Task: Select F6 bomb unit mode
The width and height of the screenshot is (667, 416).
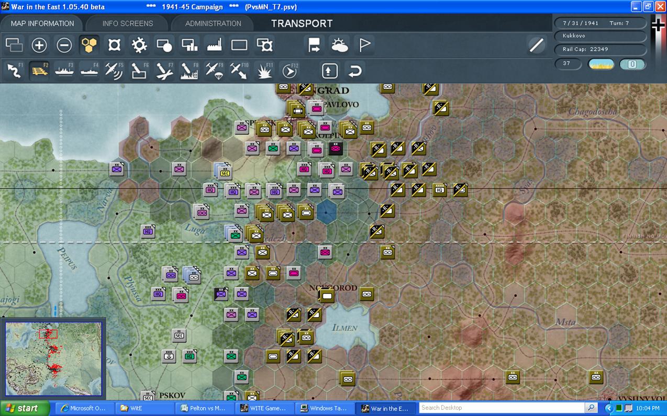Action: click(x=139, y=71)
